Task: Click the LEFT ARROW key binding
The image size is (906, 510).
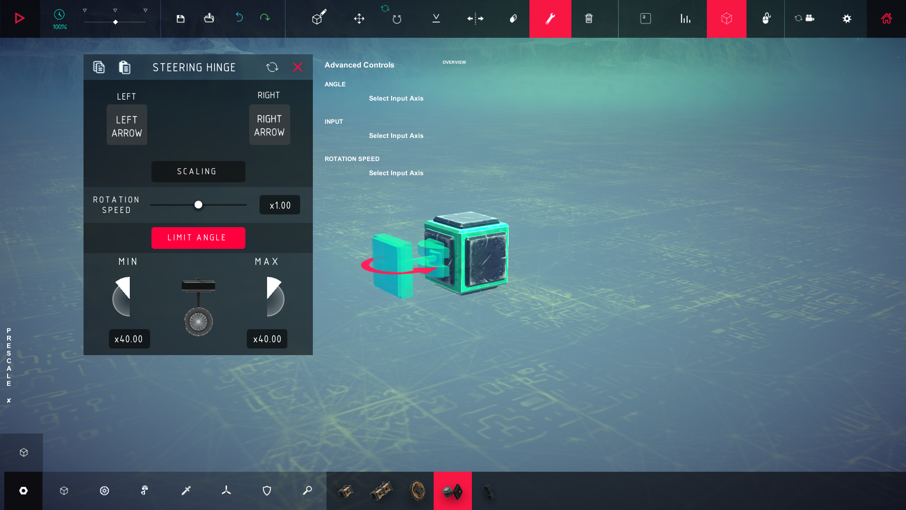Action: click(x=126, y=126)
